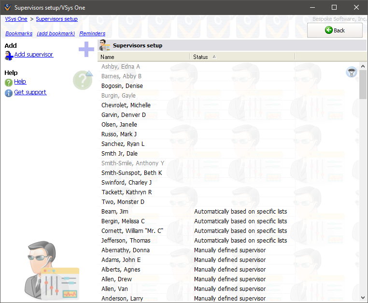Sort by the Name column header

click(108, 57)
